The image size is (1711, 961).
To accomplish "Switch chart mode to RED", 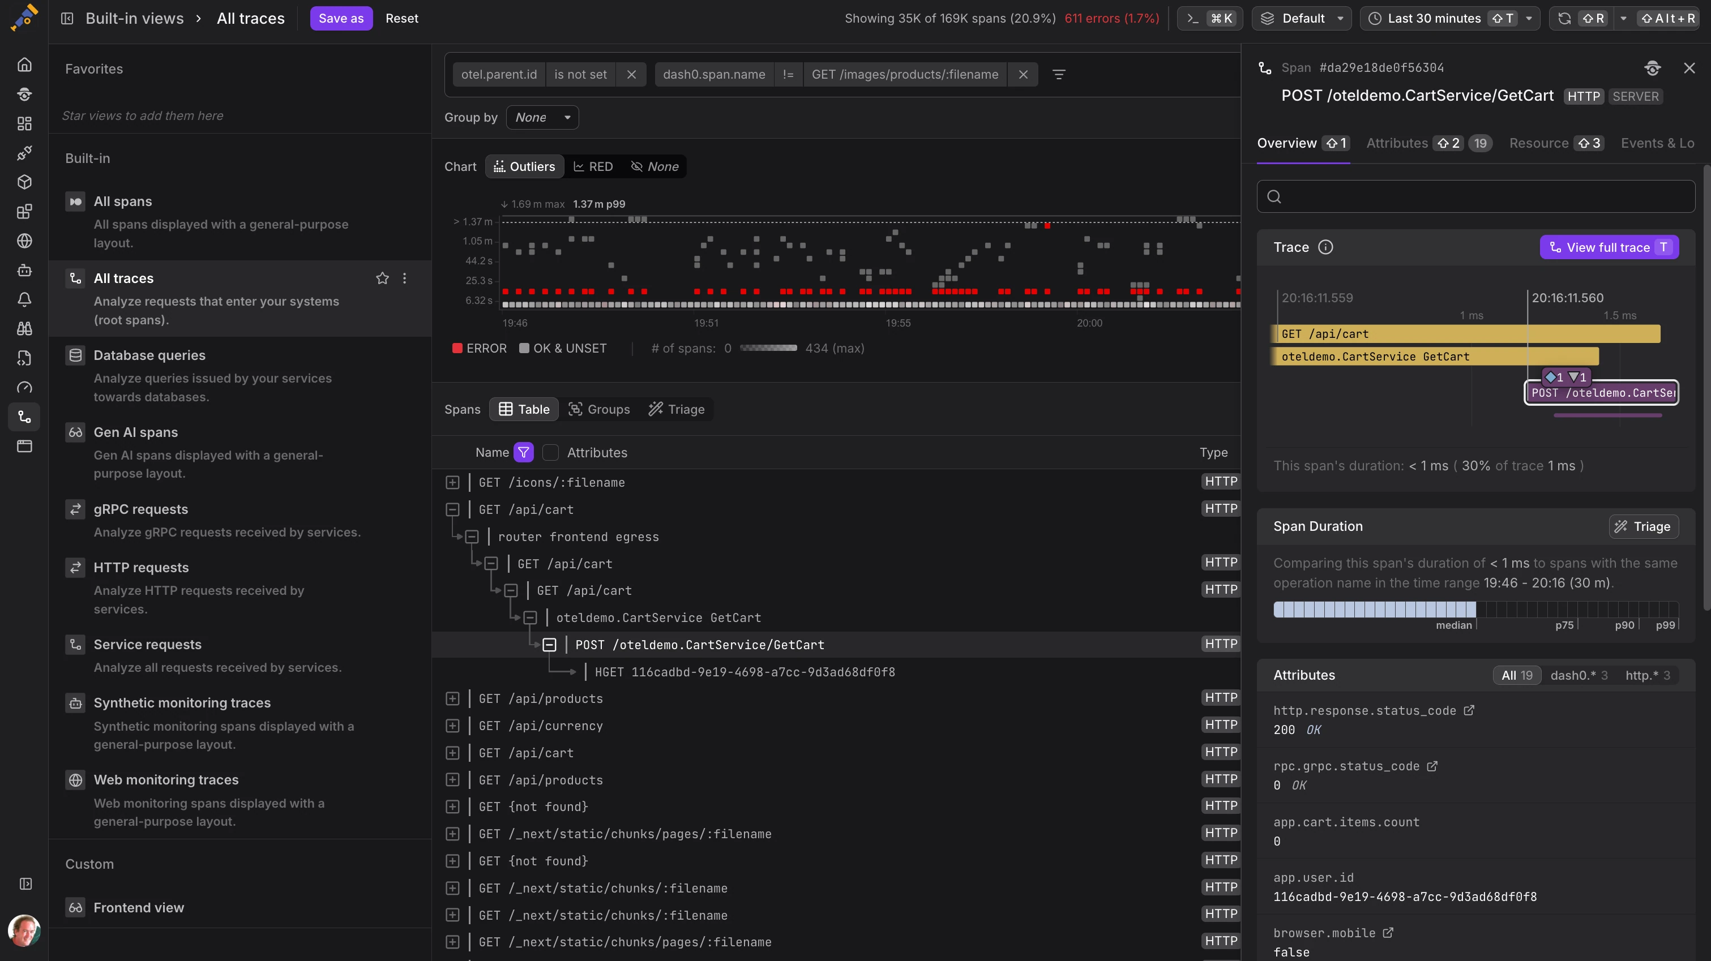I will 593,167.
